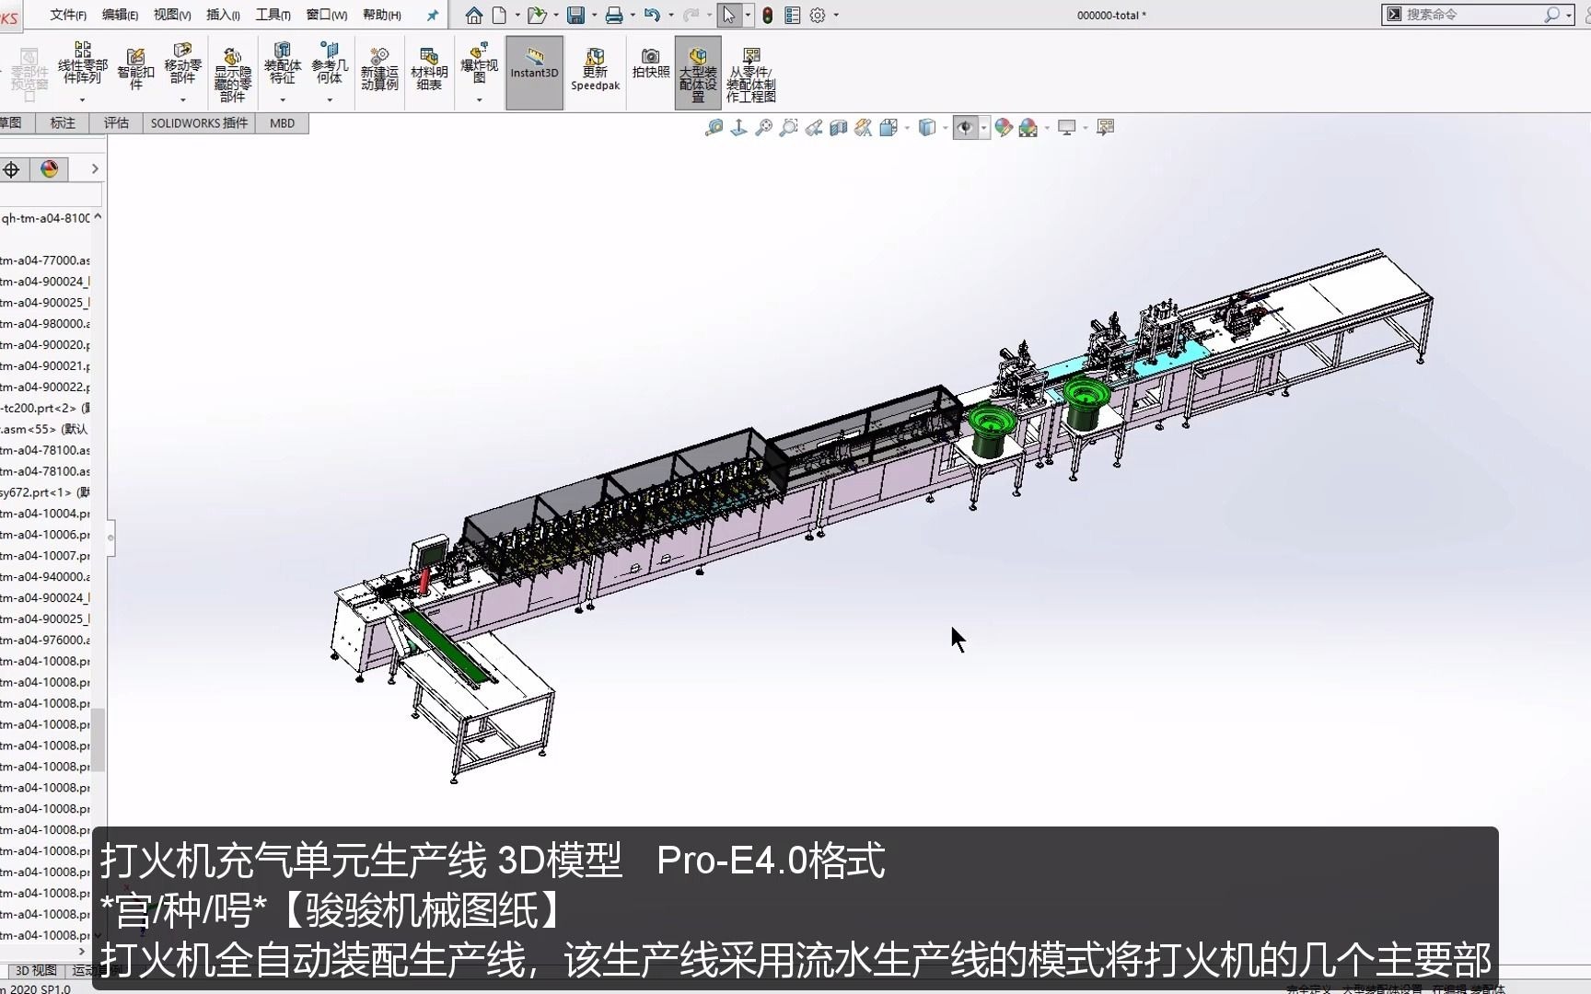Image resolution: width=1591 pixels, height=994 pixels.
Task: Click the Take Snapshot camera tool
Action: pyautogui.click(x=651, y=64)
